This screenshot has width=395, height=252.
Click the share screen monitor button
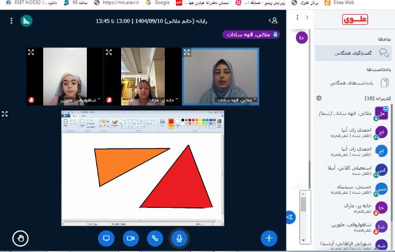[x=106, y=238]
